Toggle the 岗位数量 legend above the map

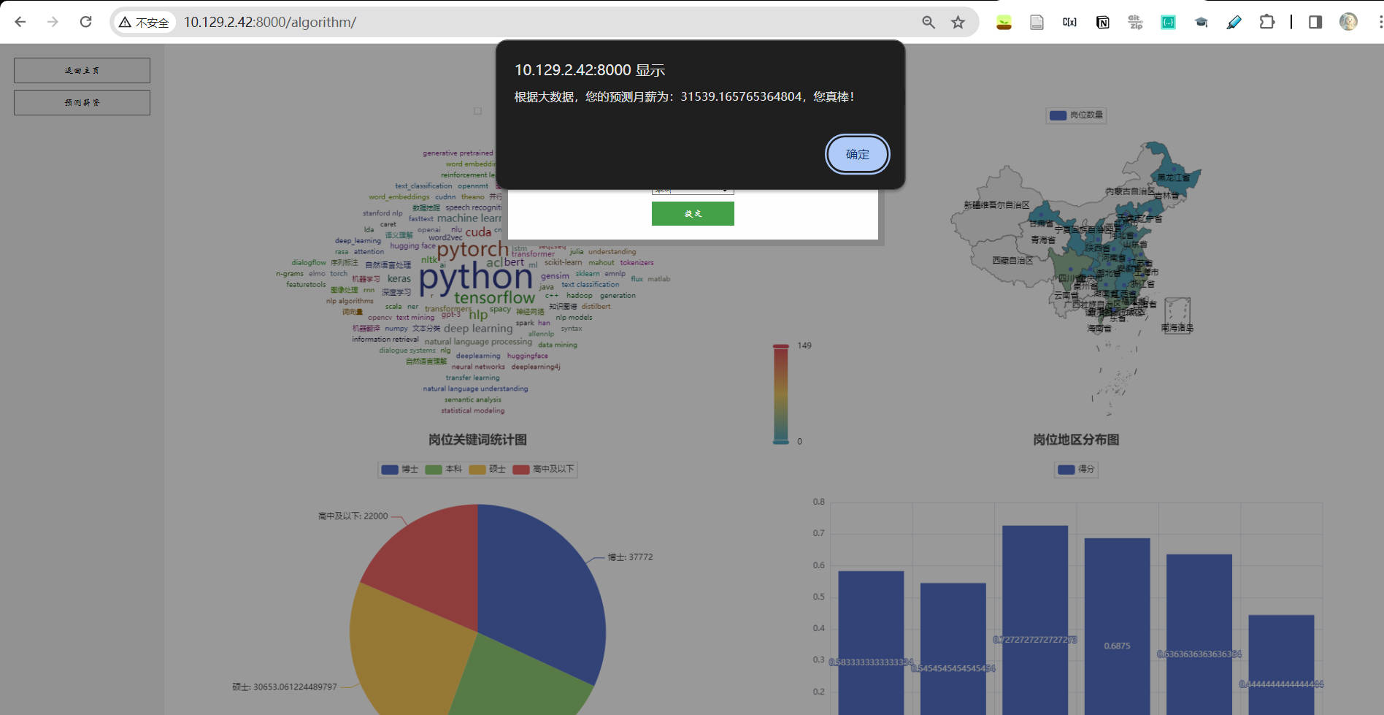click(x=1076, y=115)
